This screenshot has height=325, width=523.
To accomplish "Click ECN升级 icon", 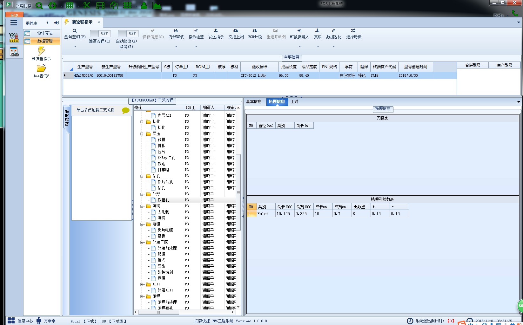I will [255, 31].
